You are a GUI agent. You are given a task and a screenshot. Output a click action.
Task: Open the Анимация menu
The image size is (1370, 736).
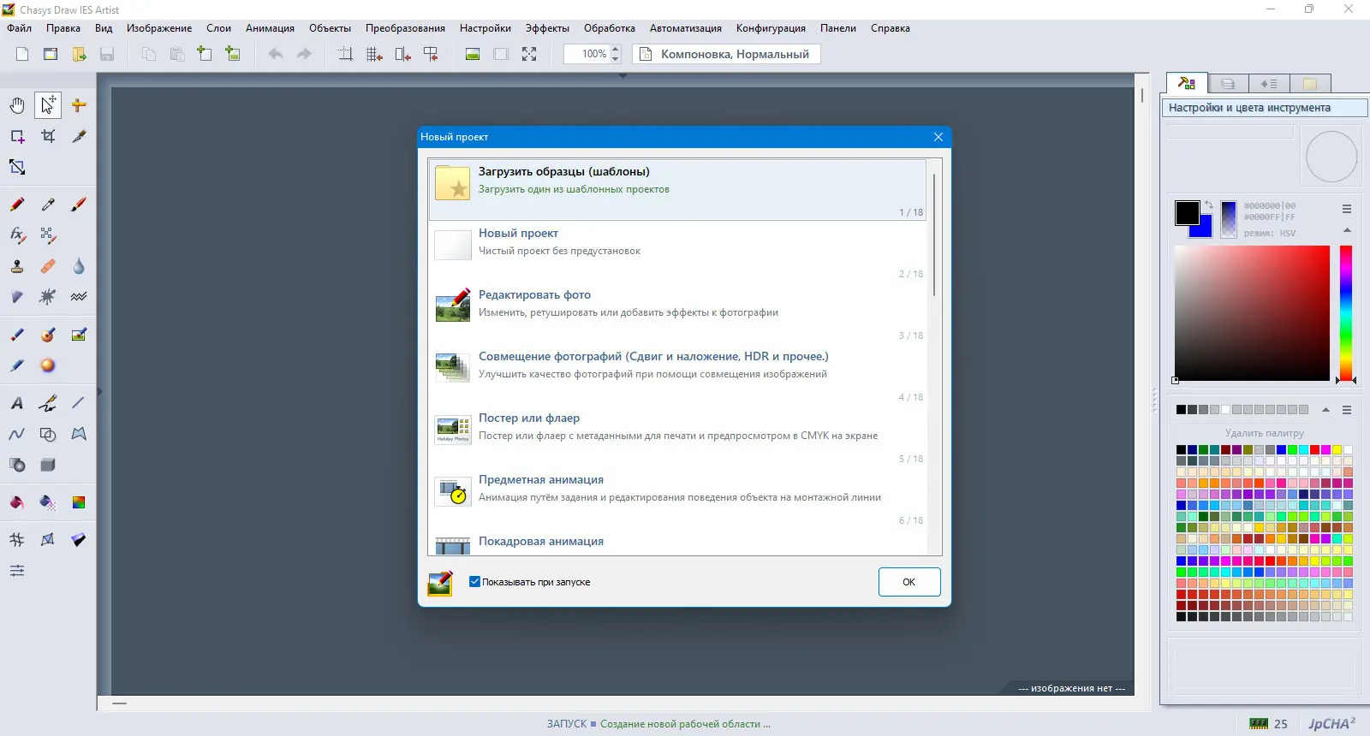coord(270,28)
